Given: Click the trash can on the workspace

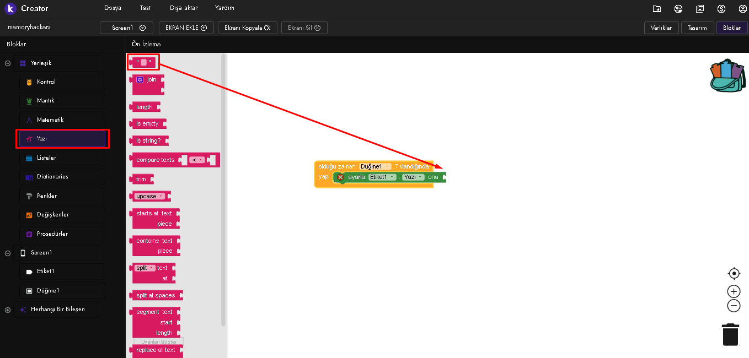Looking at the screenshot, I should tap(730, 334).
